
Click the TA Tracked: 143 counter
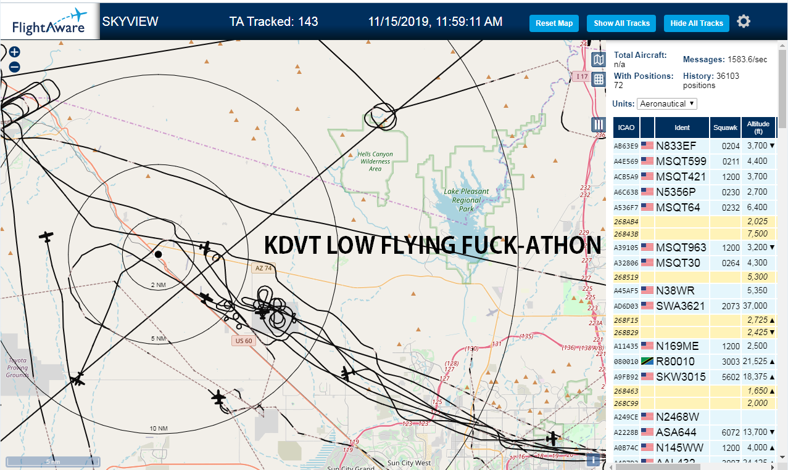(x=274, y=22)
